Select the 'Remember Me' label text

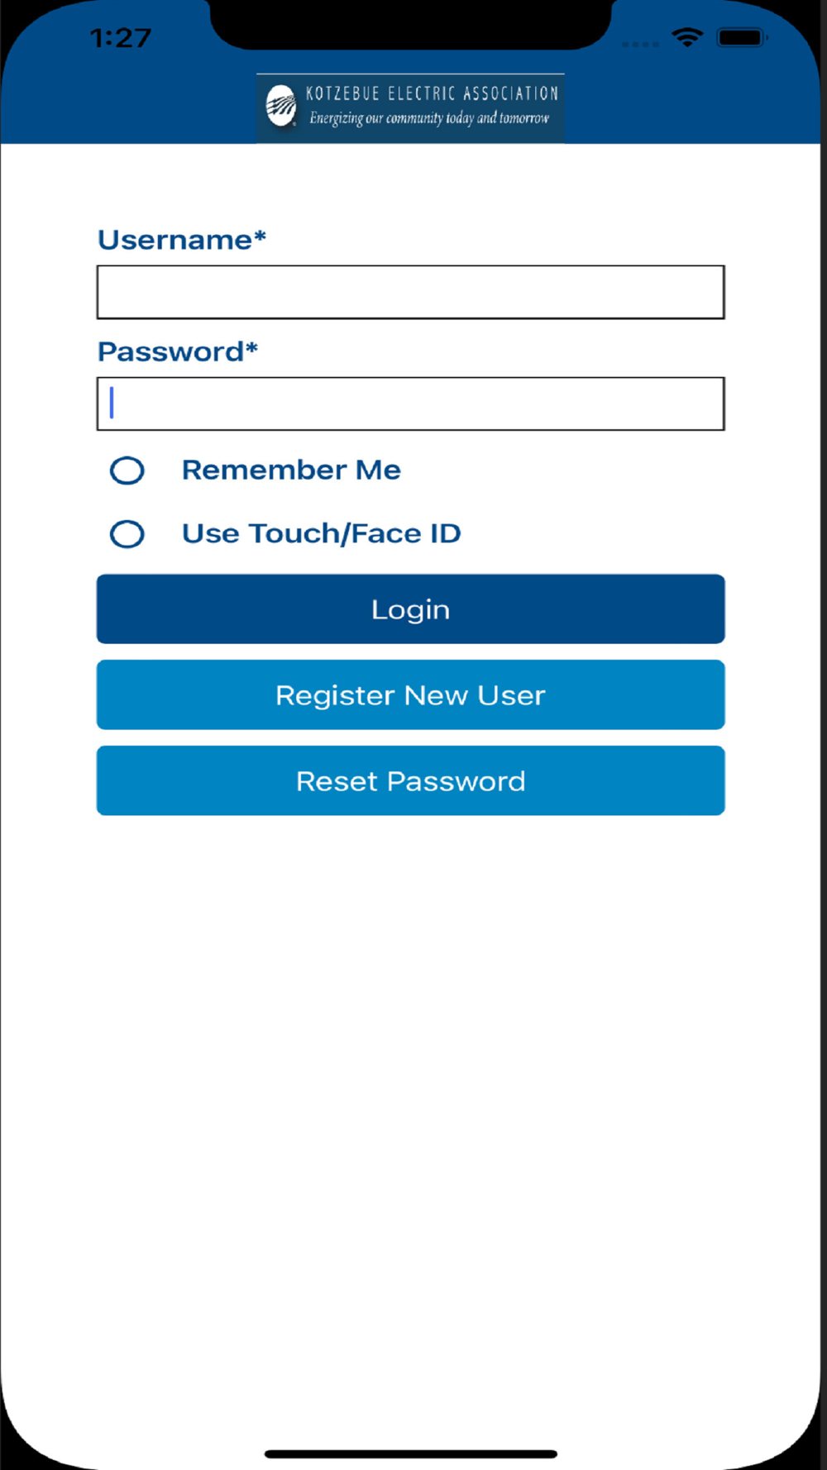pos(291,470)
